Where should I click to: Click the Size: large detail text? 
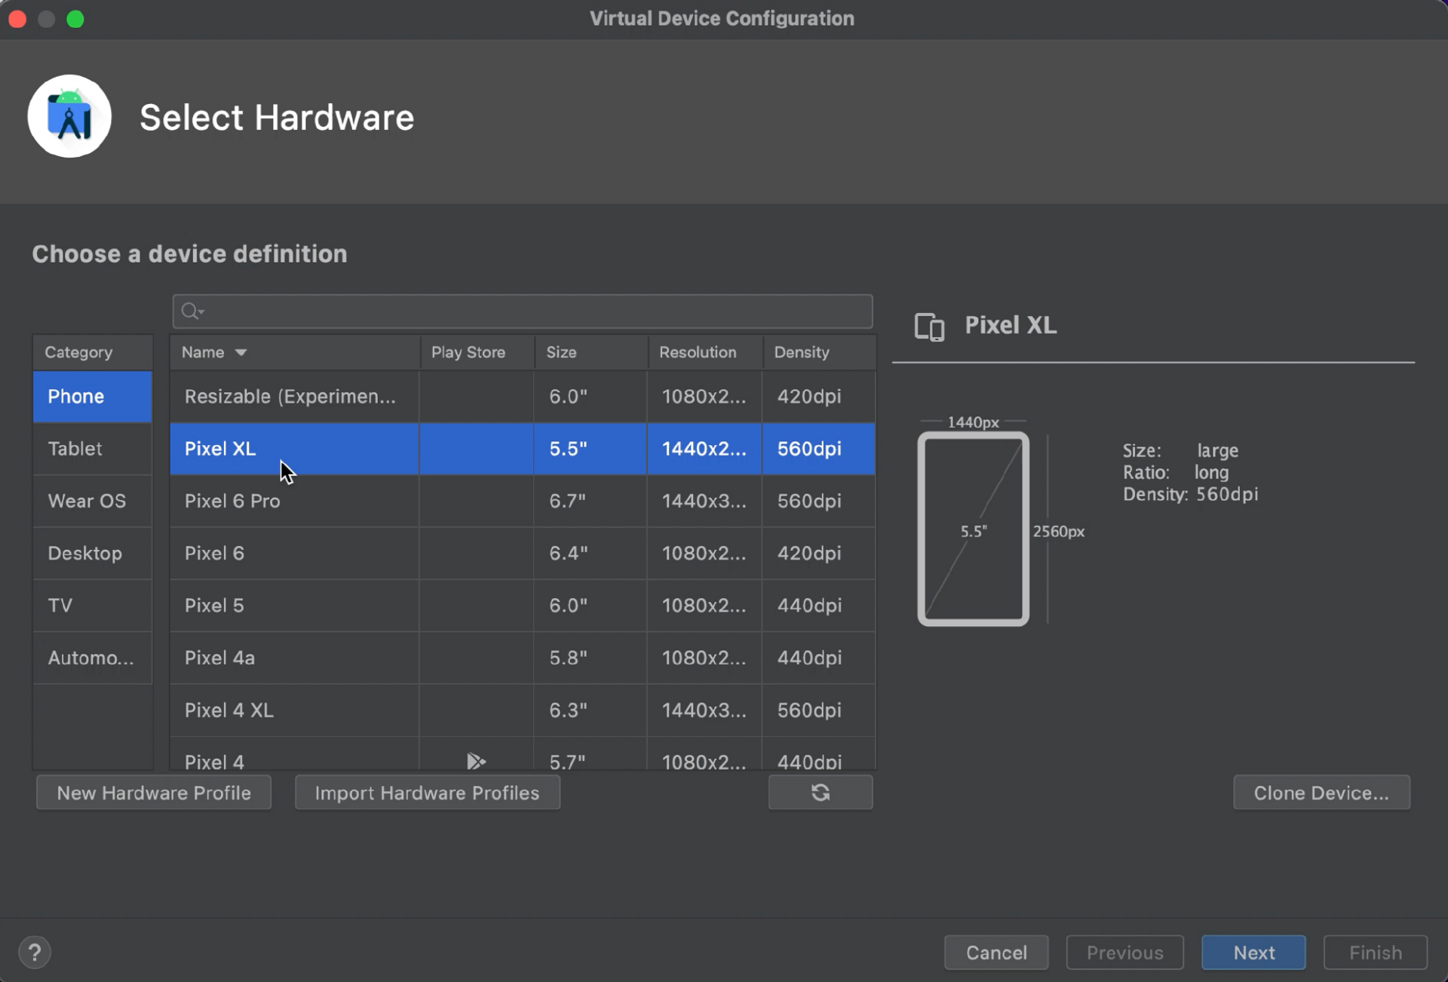[1180, 450]
